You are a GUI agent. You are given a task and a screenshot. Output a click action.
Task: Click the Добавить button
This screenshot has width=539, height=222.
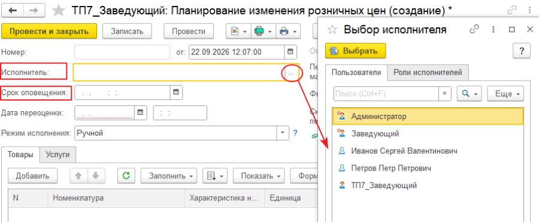33,175
